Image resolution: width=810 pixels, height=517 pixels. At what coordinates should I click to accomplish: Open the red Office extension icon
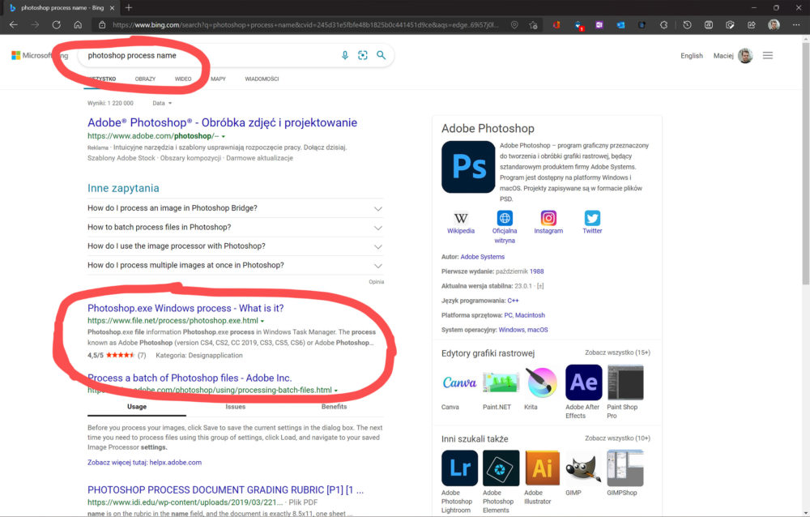[x=556, y=25]
